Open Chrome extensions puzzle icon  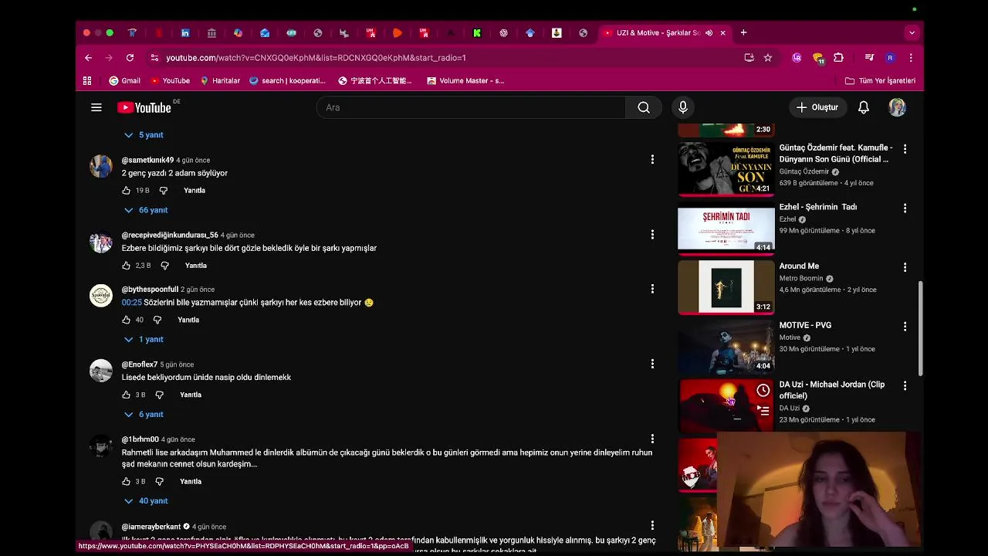pos(838,57)
